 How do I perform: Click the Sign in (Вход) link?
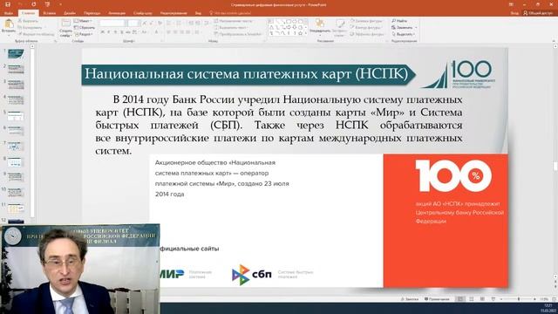point(514,13)
